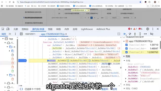This screenshot has height=91, width=161.
Task: Open DevTools settings gear
Action: (x=148, y=29)
